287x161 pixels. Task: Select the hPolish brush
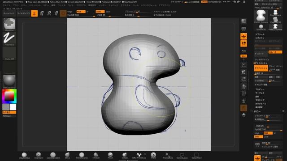point(96,156)
